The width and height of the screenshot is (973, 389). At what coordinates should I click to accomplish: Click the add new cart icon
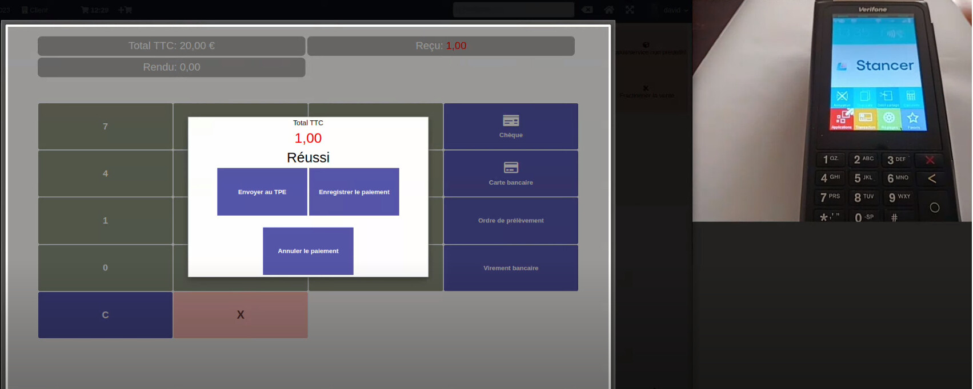tap(125, 10)
